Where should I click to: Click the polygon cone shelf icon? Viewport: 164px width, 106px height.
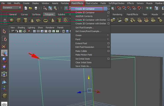pyautogui.click(x=31, y=20)
